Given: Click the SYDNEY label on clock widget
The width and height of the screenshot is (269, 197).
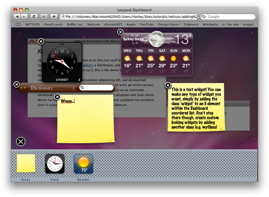Looking at the screenshot, I should click(62, 80).
